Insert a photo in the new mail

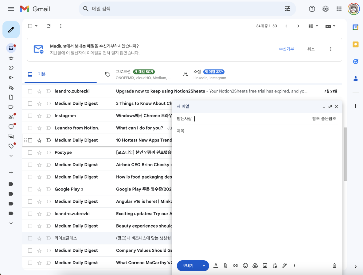point(265,266)
